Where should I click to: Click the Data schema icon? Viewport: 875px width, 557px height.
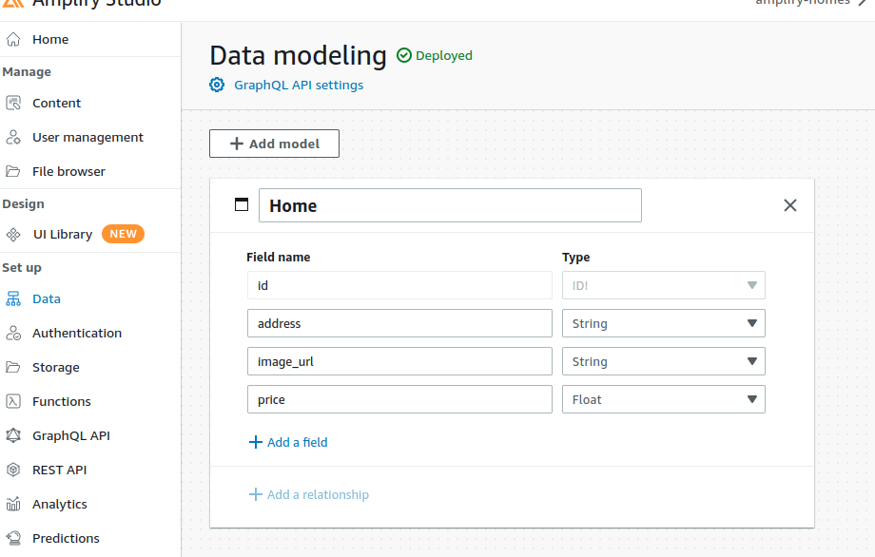tap(13, 298)
